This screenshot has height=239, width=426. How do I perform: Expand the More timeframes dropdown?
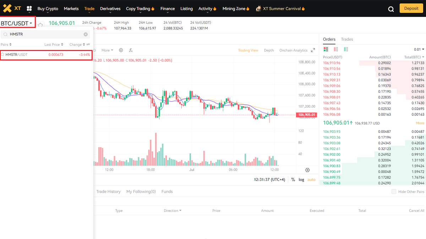tap(107, 50)
